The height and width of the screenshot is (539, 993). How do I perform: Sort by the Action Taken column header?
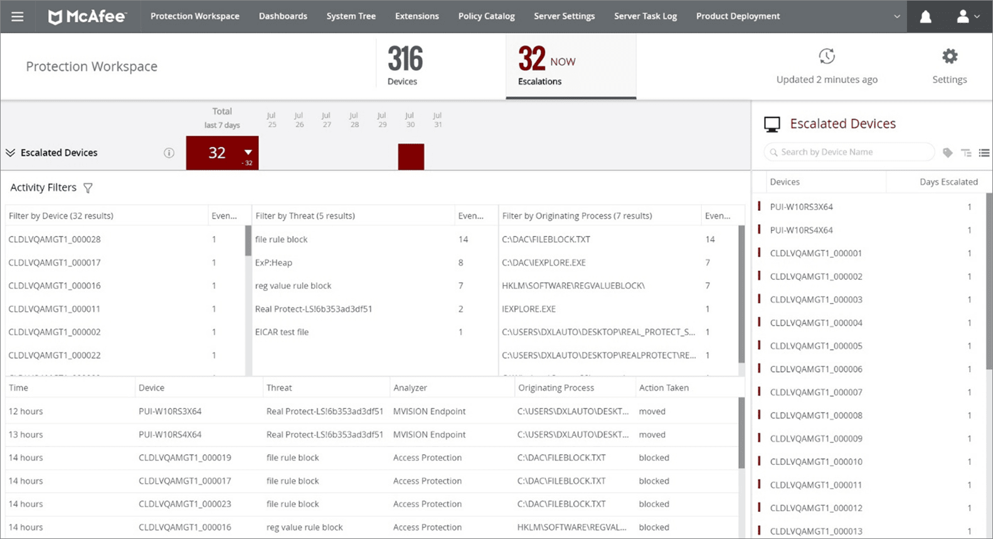pyautogui.click(x=664, y=388)
